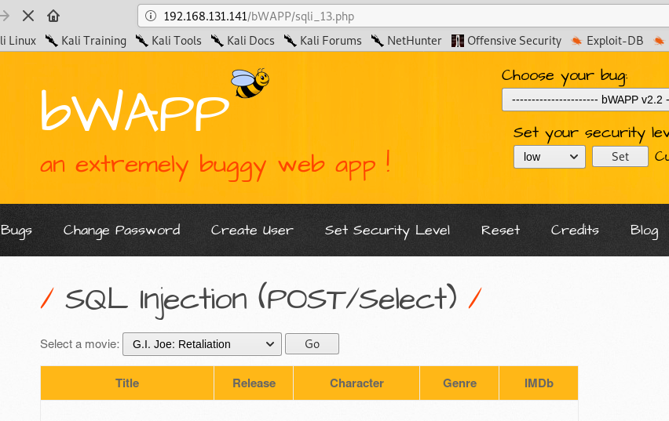Open Blog in the navigation bar
Viewport: 669px width, 421px height.
click(644, 230)
